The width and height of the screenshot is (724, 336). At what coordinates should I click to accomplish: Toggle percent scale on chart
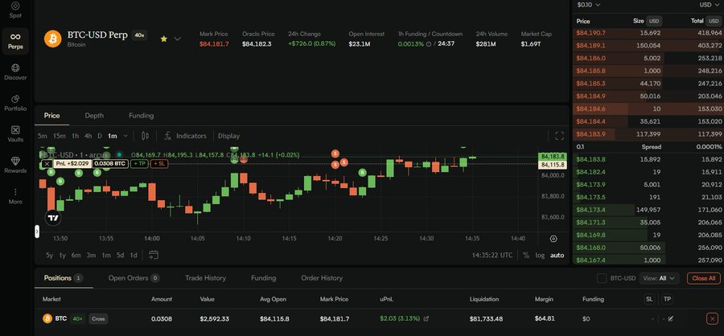(x=526, y=256)
